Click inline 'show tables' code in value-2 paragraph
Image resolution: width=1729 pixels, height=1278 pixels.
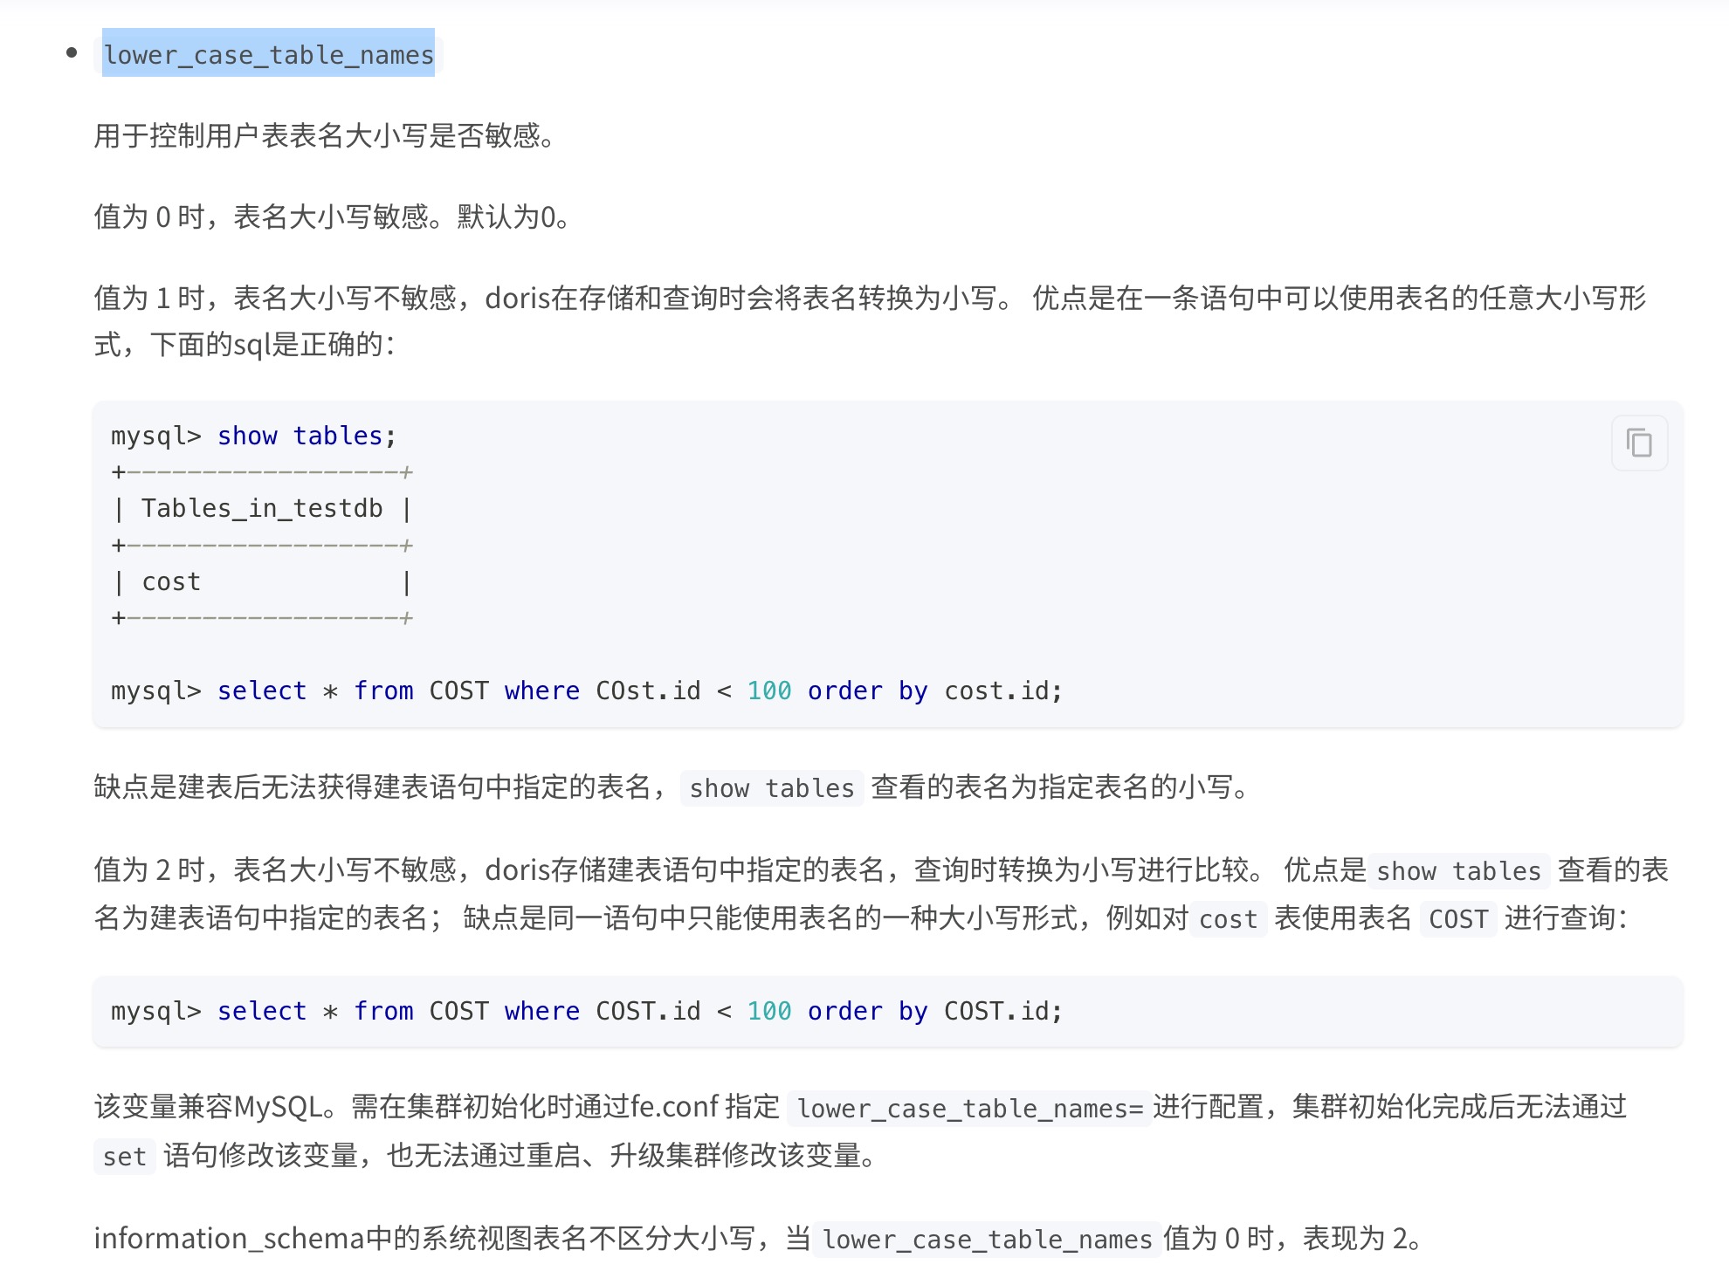(1458, 871)
